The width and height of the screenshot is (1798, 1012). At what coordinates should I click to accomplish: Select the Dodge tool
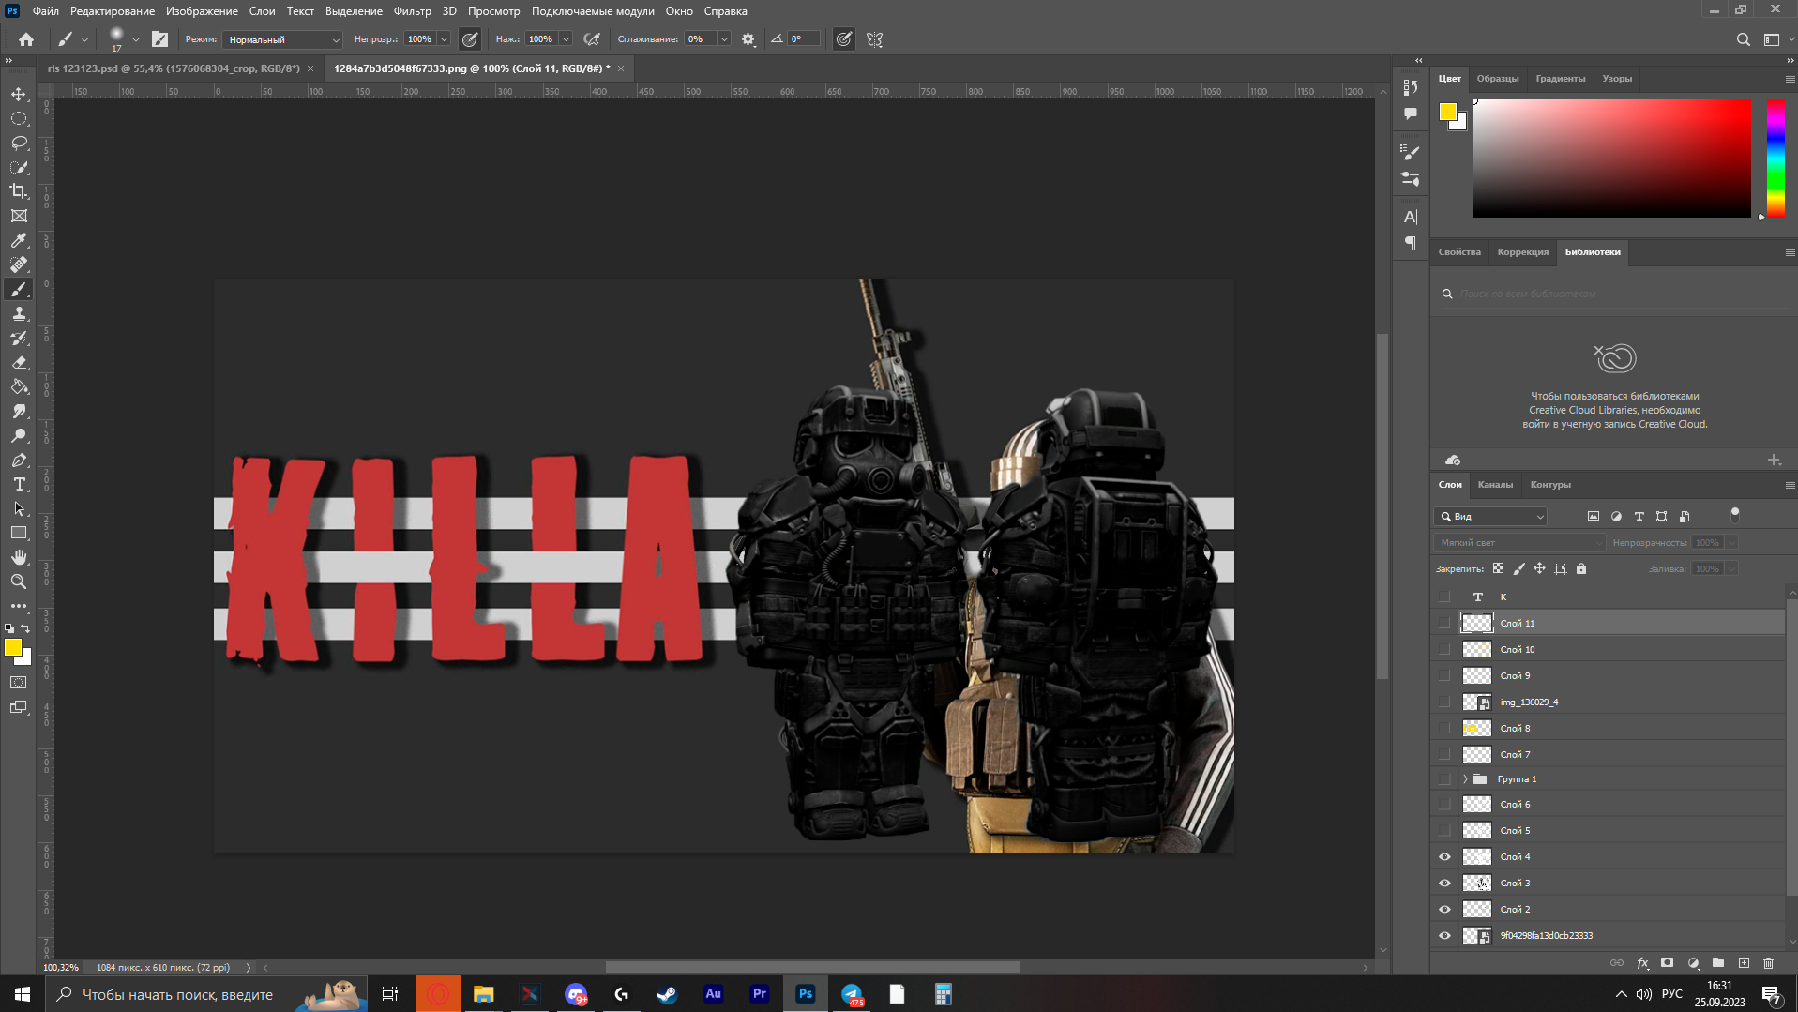(x=19, y=435)
